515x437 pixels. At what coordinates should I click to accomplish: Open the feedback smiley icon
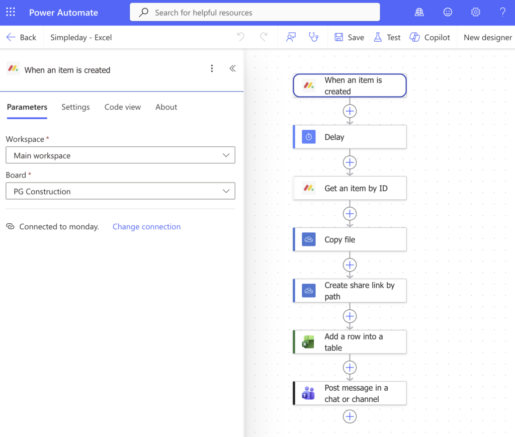(x=447, y=13)
